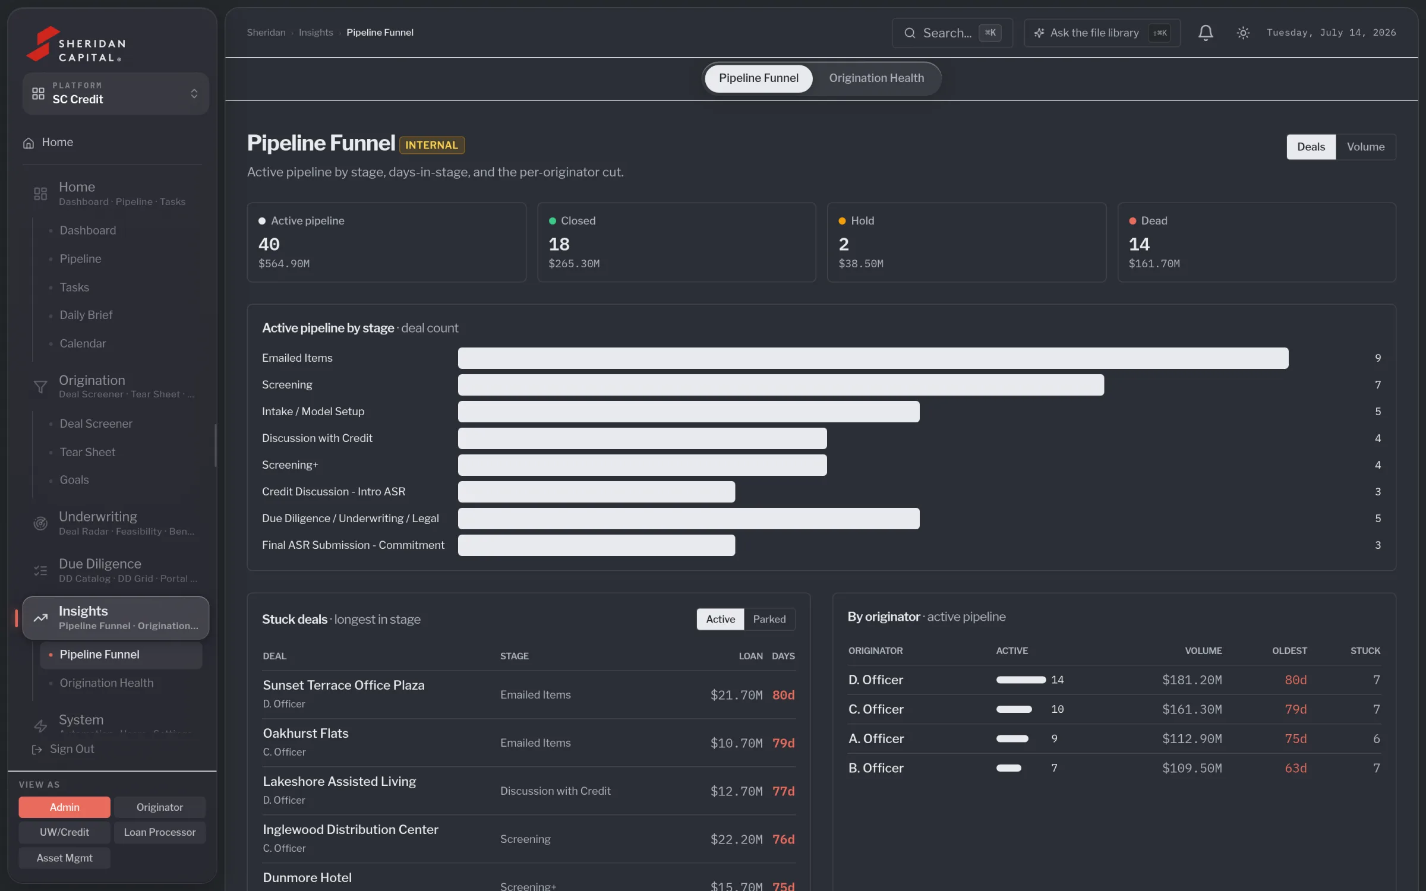This screenshot has height=891, width=1426.
Task: Click D. Officer's active deals bar
Action: point(1021,680)
